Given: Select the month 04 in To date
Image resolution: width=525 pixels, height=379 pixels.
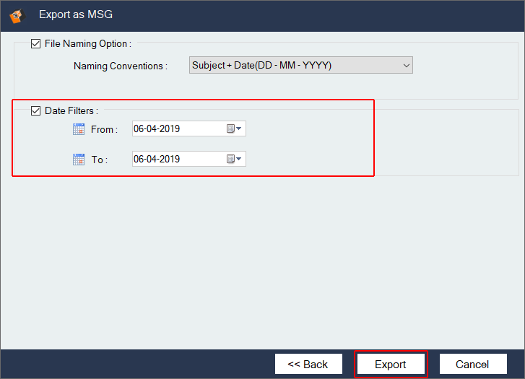Looking at the screenshot, I should [152, 160].
